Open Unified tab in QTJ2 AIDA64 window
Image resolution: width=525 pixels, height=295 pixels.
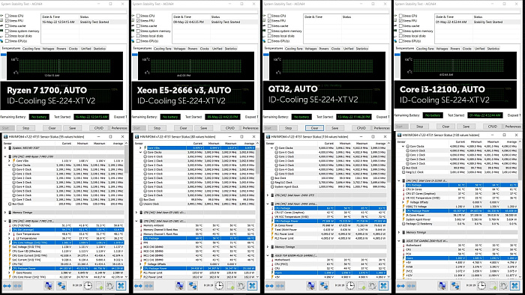coord(349,49)
